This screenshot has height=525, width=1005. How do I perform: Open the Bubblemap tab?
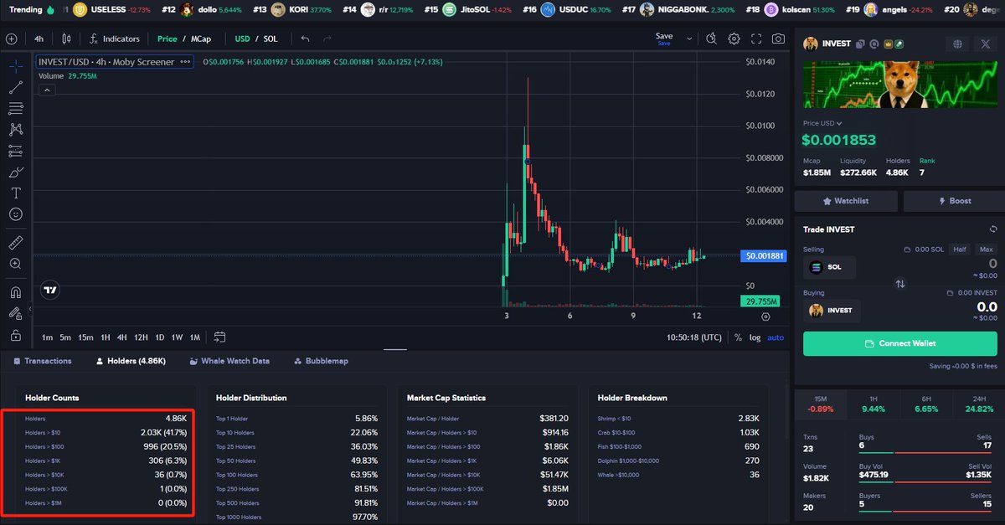click(321, 361)
